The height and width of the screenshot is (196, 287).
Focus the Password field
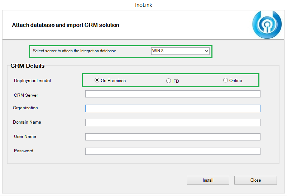[173, 151]
